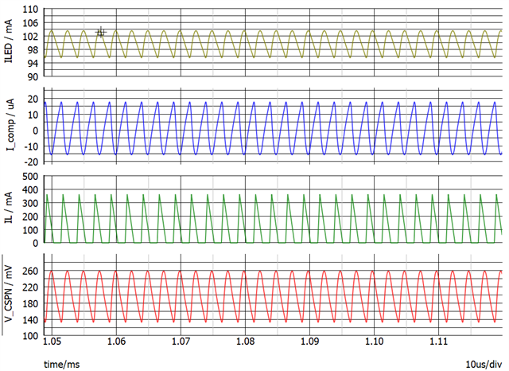Click the crosshair cursor marker on ILED trace

click(x=101, y=32)
